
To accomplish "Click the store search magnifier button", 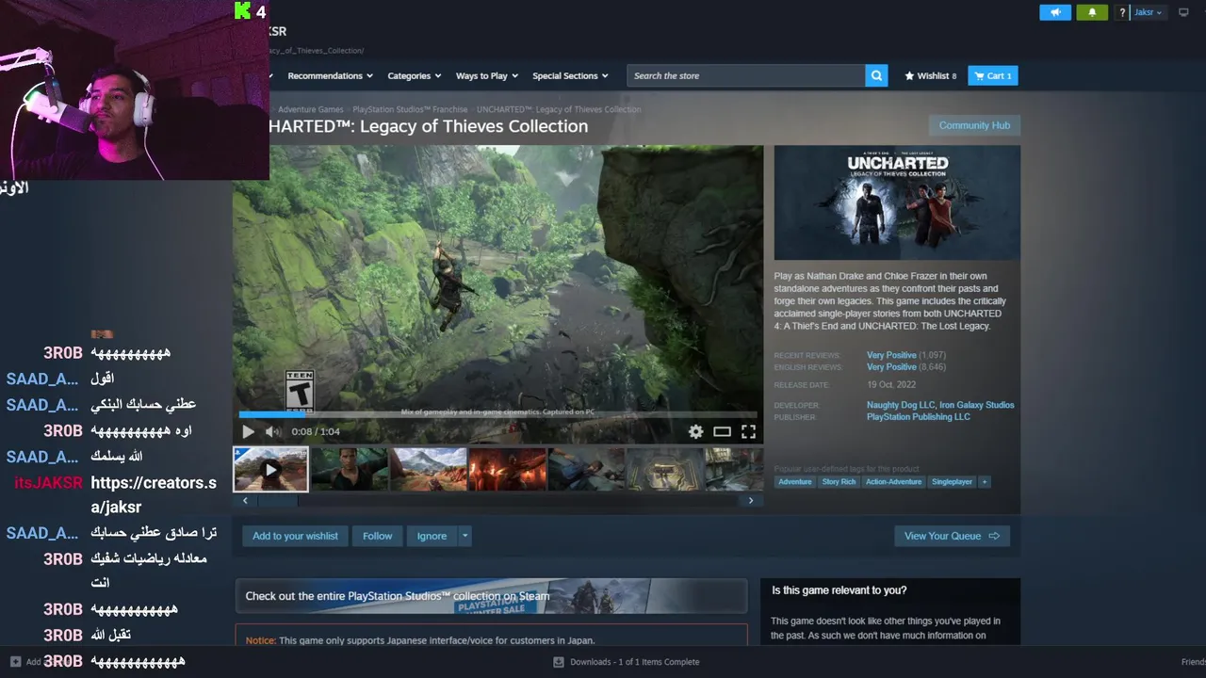I will click(876, 75).
